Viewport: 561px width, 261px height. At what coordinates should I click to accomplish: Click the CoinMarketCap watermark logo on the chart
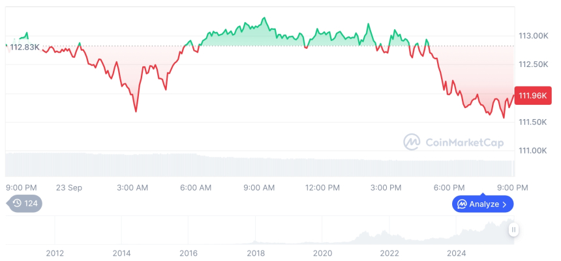(x=412, y=142)
